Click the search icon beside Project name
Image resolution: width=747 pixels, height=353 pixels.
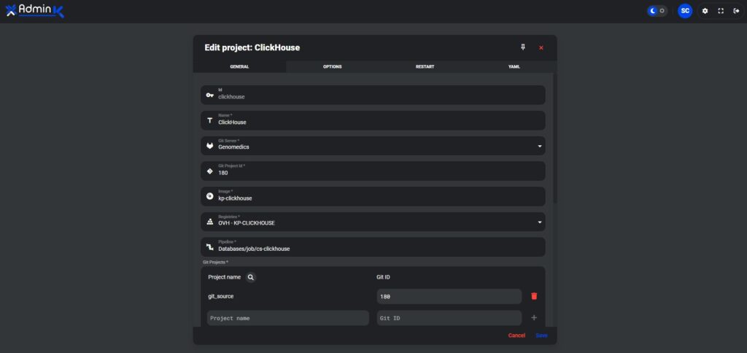point(251,277)
